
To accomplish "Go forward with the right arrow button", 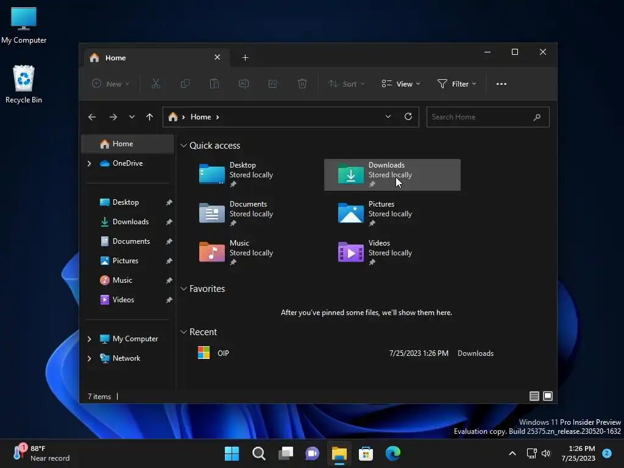I will (x=113, y=117).
